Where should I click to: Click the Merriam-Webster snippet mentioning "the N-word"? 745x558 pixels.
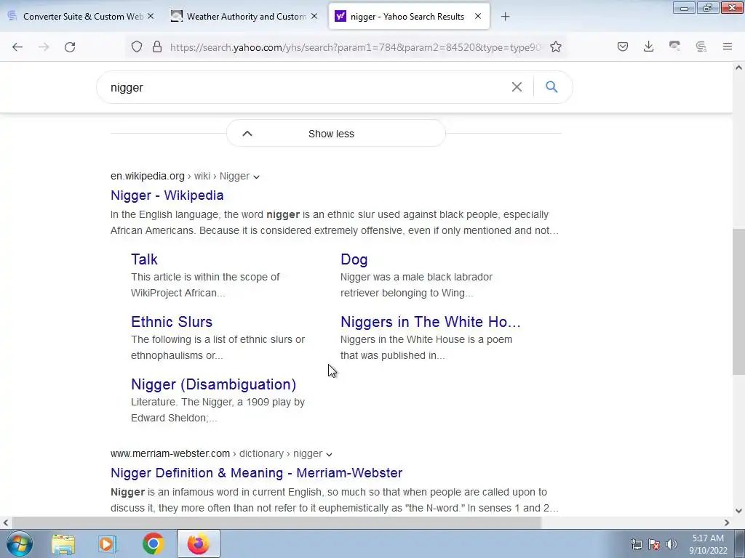pyautogui.click(x=335, y=500)
